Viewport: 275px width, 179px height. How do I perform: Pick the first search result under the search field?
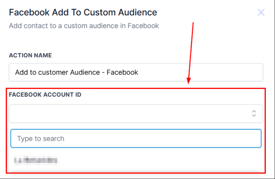36,159
